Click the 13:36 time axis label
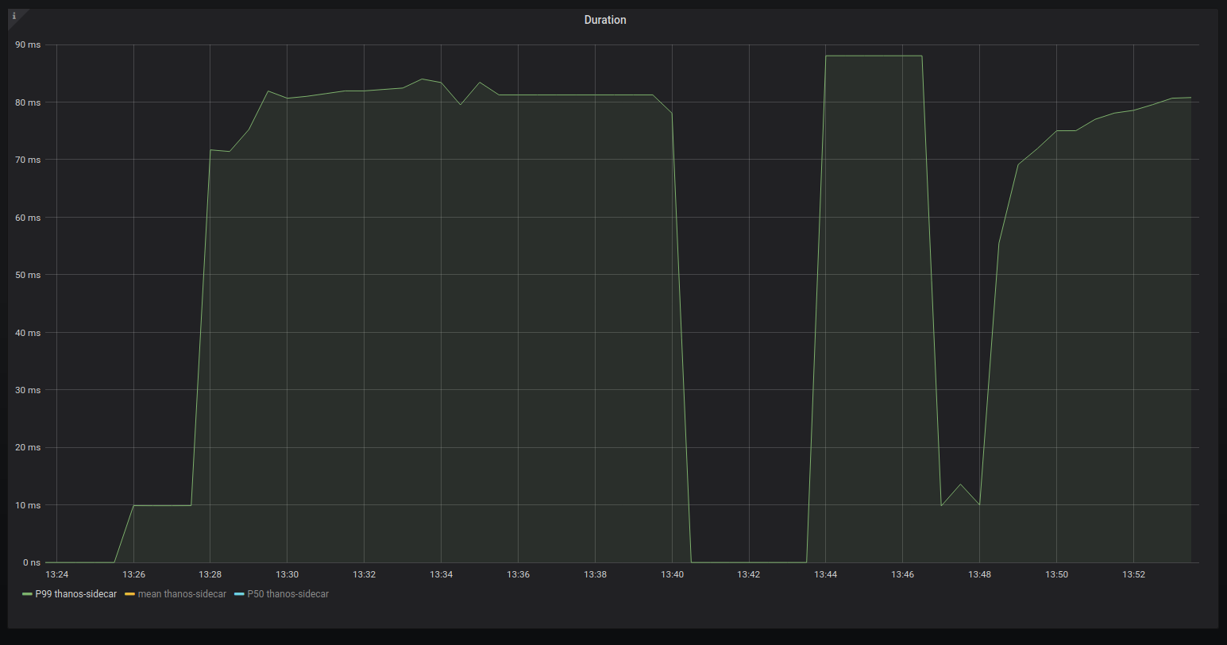Screen dimensions: 1227x645 pyautogui.click(x=519, y=574)
